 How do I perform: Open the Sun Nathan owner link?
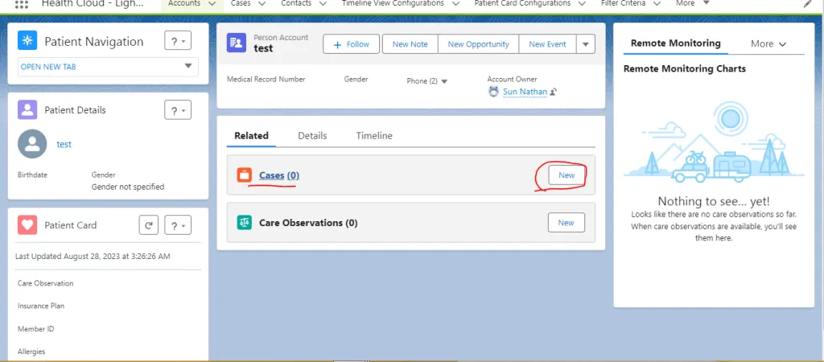click(525, 92)
